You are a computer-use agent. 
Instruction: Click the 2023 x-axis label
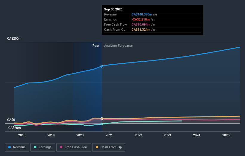click(167, 135)
